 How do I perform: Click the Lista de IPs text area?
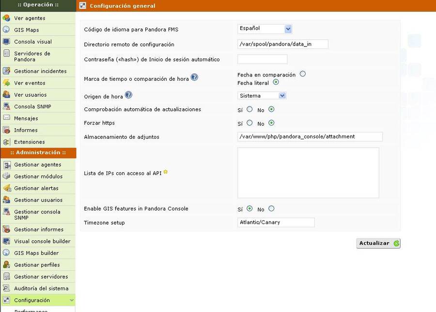click(x=308, y=173)
